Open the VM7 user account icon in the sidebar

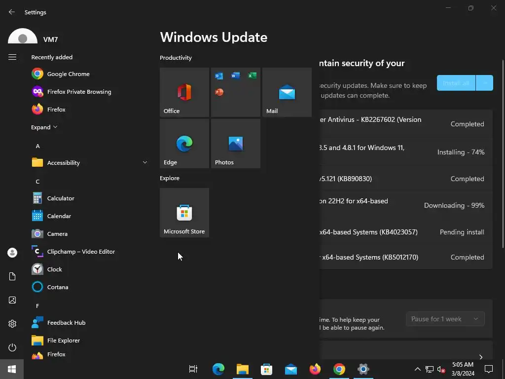[x=12, y=253]
